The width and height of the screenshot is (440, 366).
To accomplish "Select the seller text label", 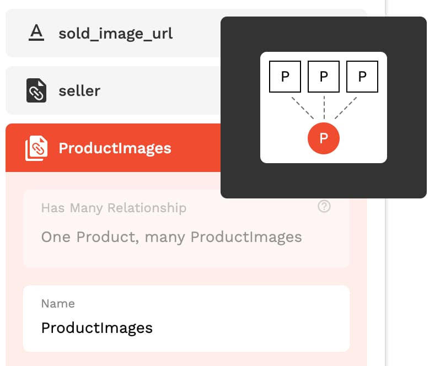I will [79, 91].
